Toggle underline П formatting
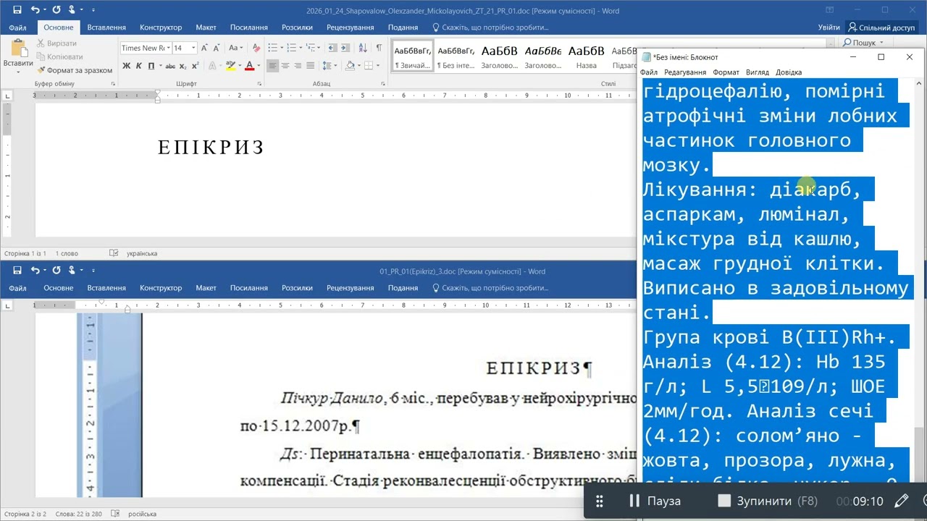The image size is (927, 521). (x=151, y=65)
